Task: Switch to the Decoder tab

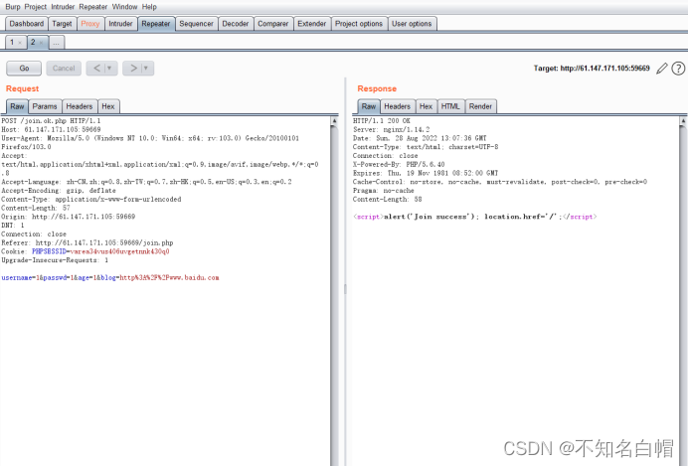Action: point(236,24)
